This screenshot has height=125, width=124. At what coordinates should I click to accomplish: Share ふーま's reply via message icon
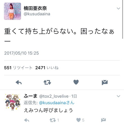coord(103,120)
